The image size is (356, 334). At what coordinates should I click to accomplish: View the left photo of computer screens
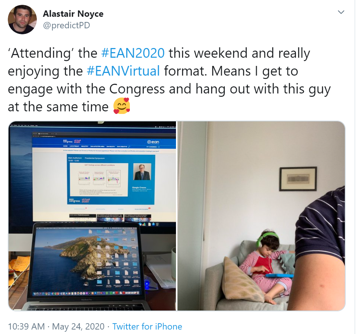pos(92,216)
